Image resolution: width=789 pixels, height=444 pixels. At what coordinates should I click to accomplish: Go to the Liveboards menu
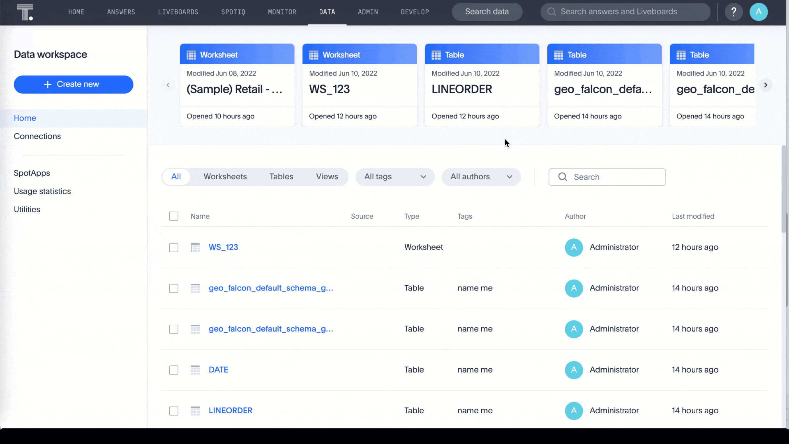click(x=178, y=12)
